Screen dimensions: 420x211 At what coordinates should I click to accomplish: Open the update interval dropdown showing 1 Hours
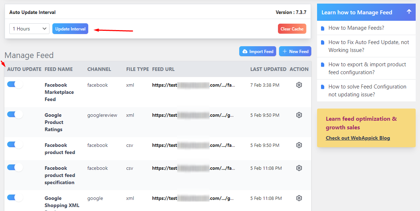pyautogui.click(x=29, y=29)
